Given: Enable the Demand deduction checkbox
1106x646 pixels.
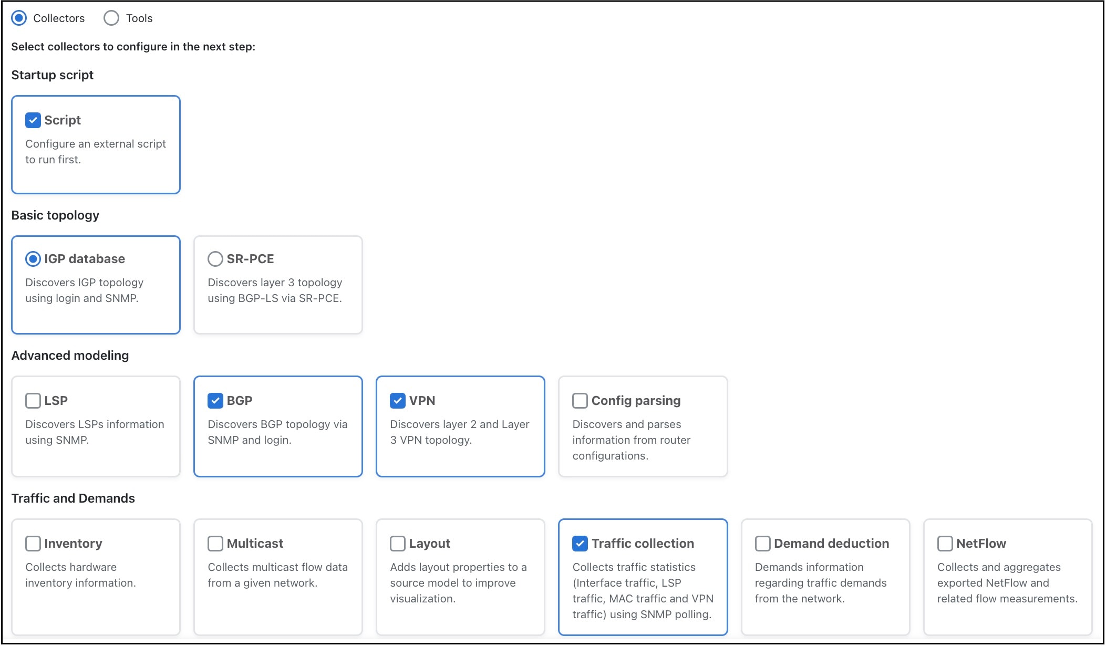Looking at the screenshot, I should coord(762,544).
